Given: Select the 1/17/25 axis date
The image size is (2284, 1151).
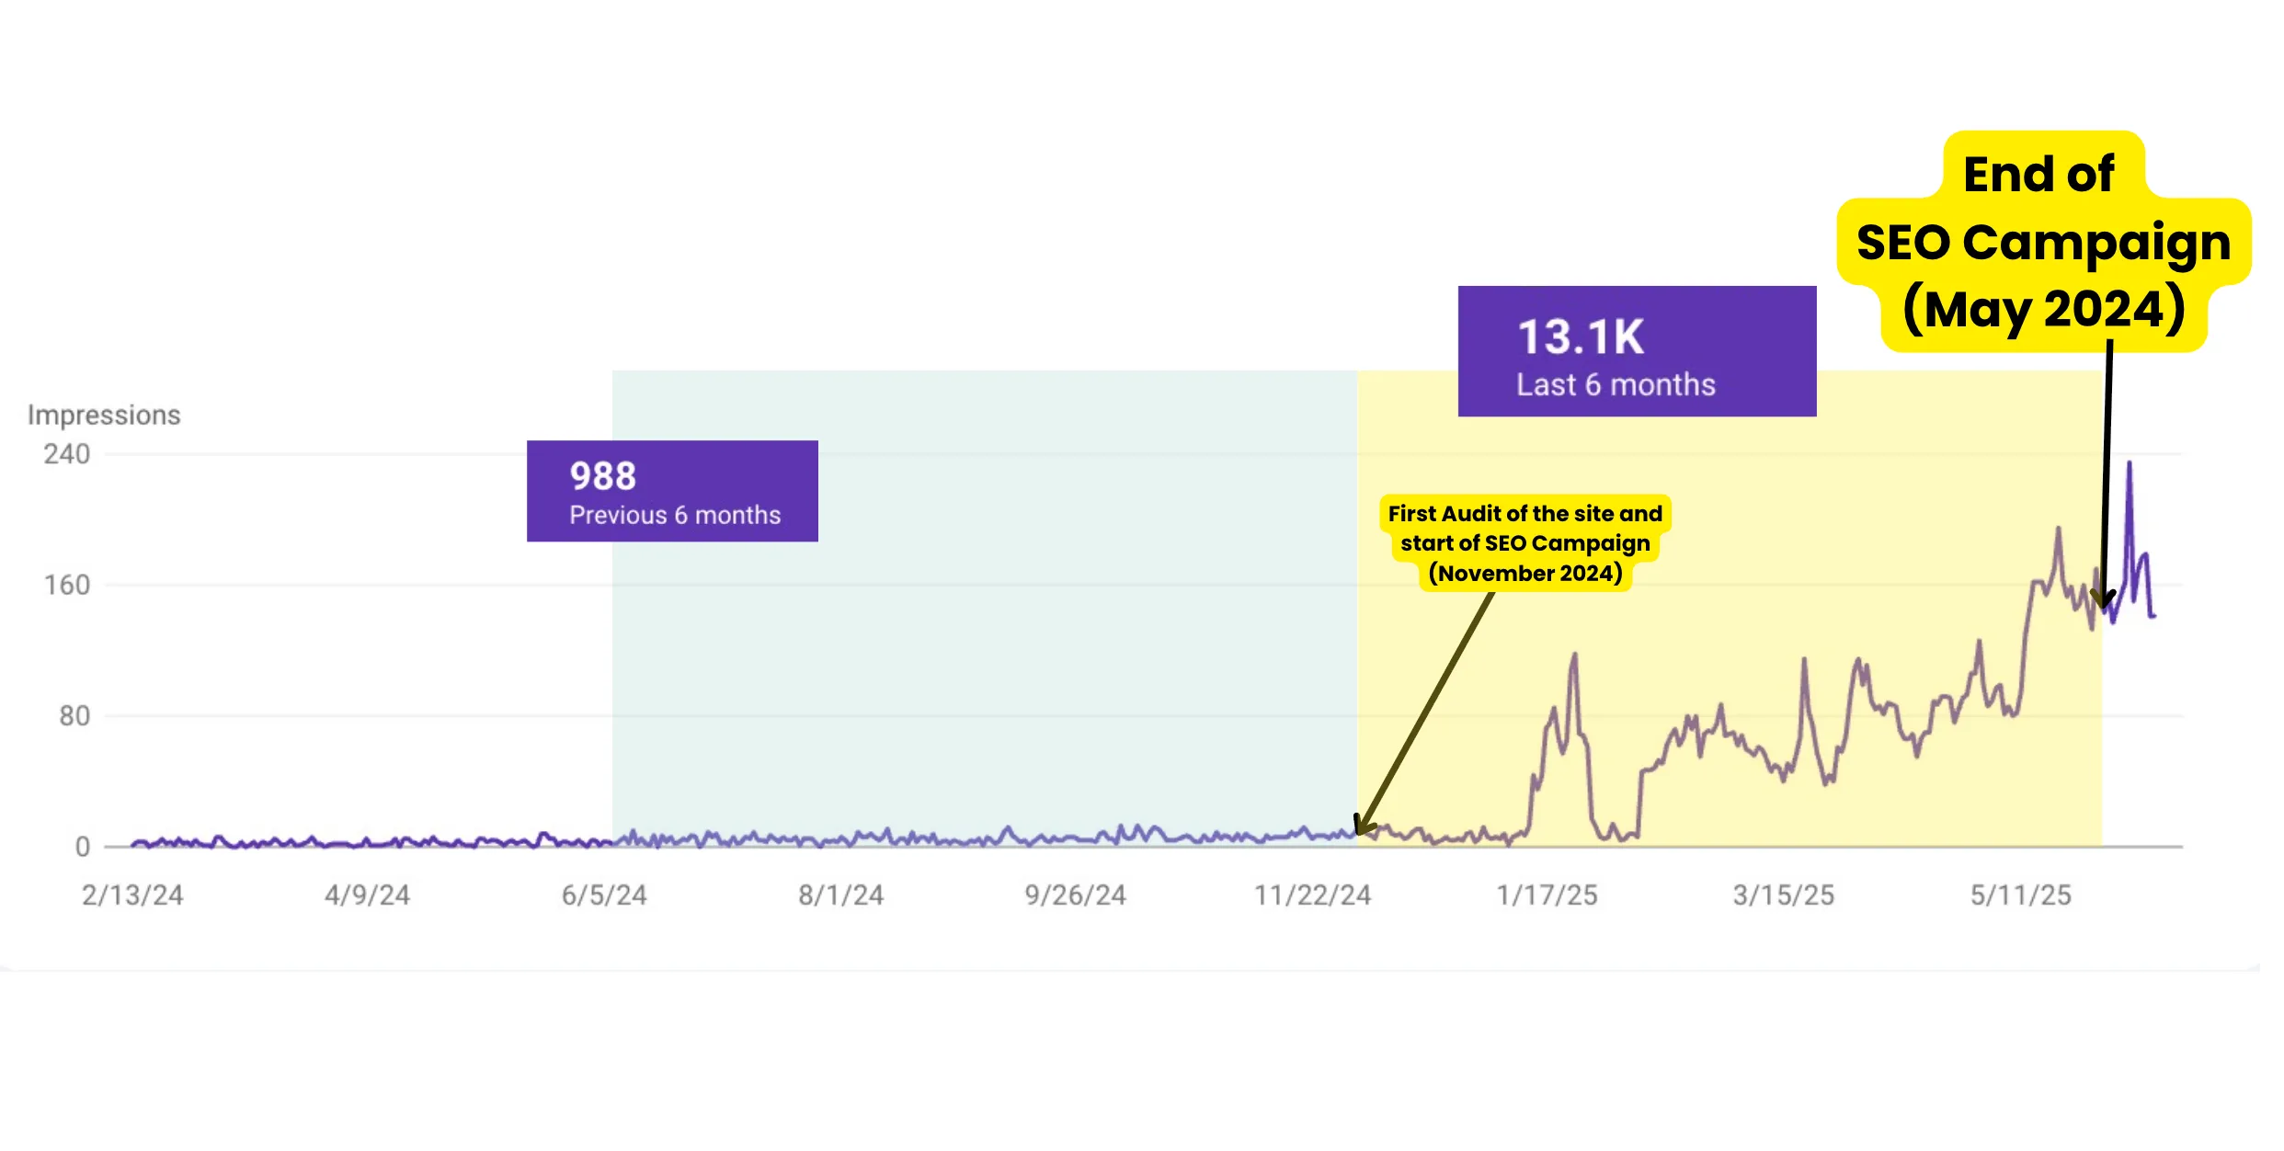Looking at the screenshot, I should [x=1547, y=895].
